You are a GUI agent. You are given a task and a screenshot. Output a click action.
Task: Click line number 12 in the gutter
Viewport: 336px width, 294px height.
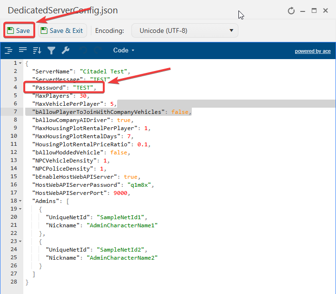coord(14,152)
